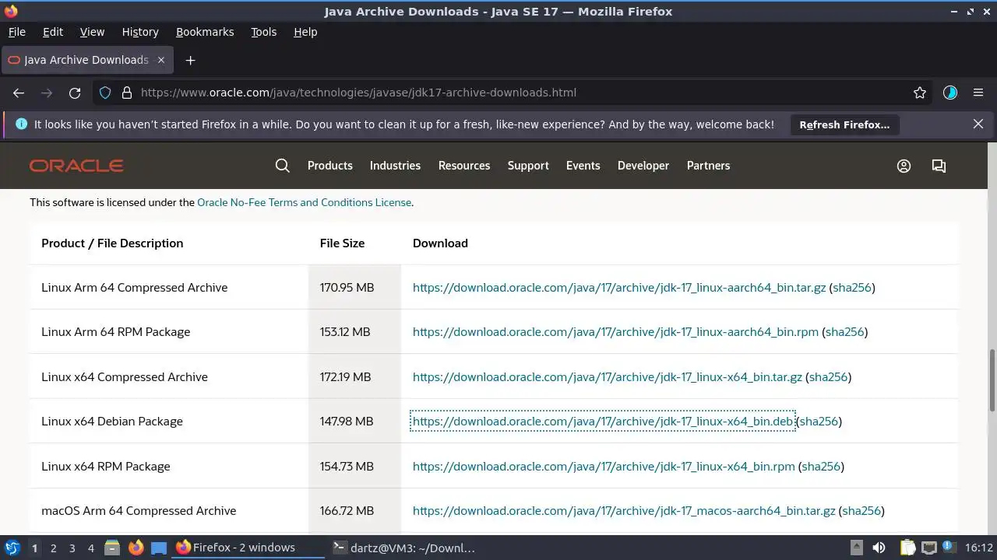997x560 pixels.
Task: Download jdk-17_linux-aarch64_bin.rpm link
Action: tap(615, 332)
